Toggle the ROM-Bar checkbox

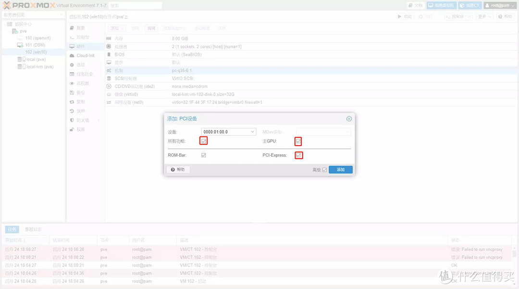(204, 155)
